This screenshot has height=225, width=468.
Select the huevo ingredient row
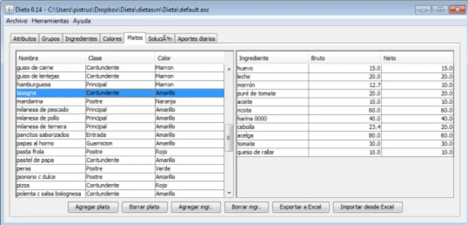coord(345,69)
